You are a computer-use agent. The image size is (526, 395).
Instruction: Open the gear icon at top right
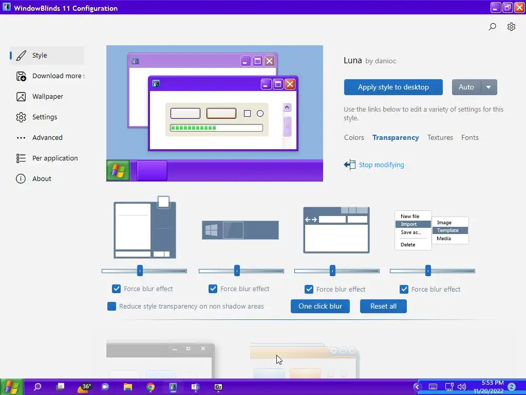pyautogui.click(x=511, y=27)
